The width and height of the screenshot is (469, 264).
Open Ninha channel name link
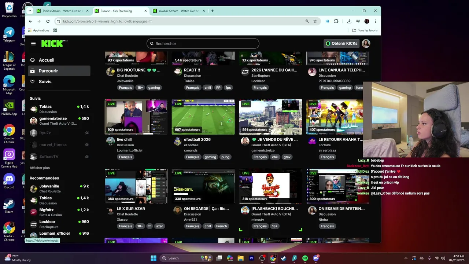(x=323, y=220)
